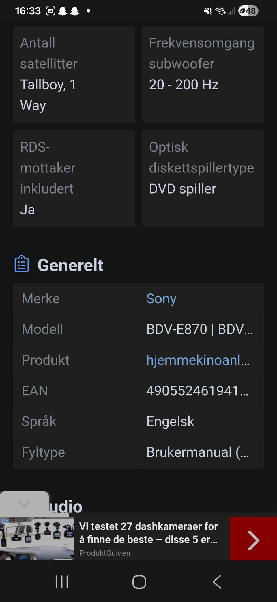The width and height of the screenshot is (277, 602).
Task: Open the dashkameraer ad headline text
Action: coord(148,533)
